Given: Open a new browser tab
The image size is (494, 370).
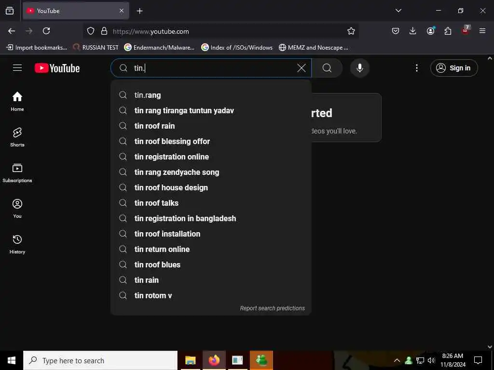Looking at the screenshot, I should [139, 11].
